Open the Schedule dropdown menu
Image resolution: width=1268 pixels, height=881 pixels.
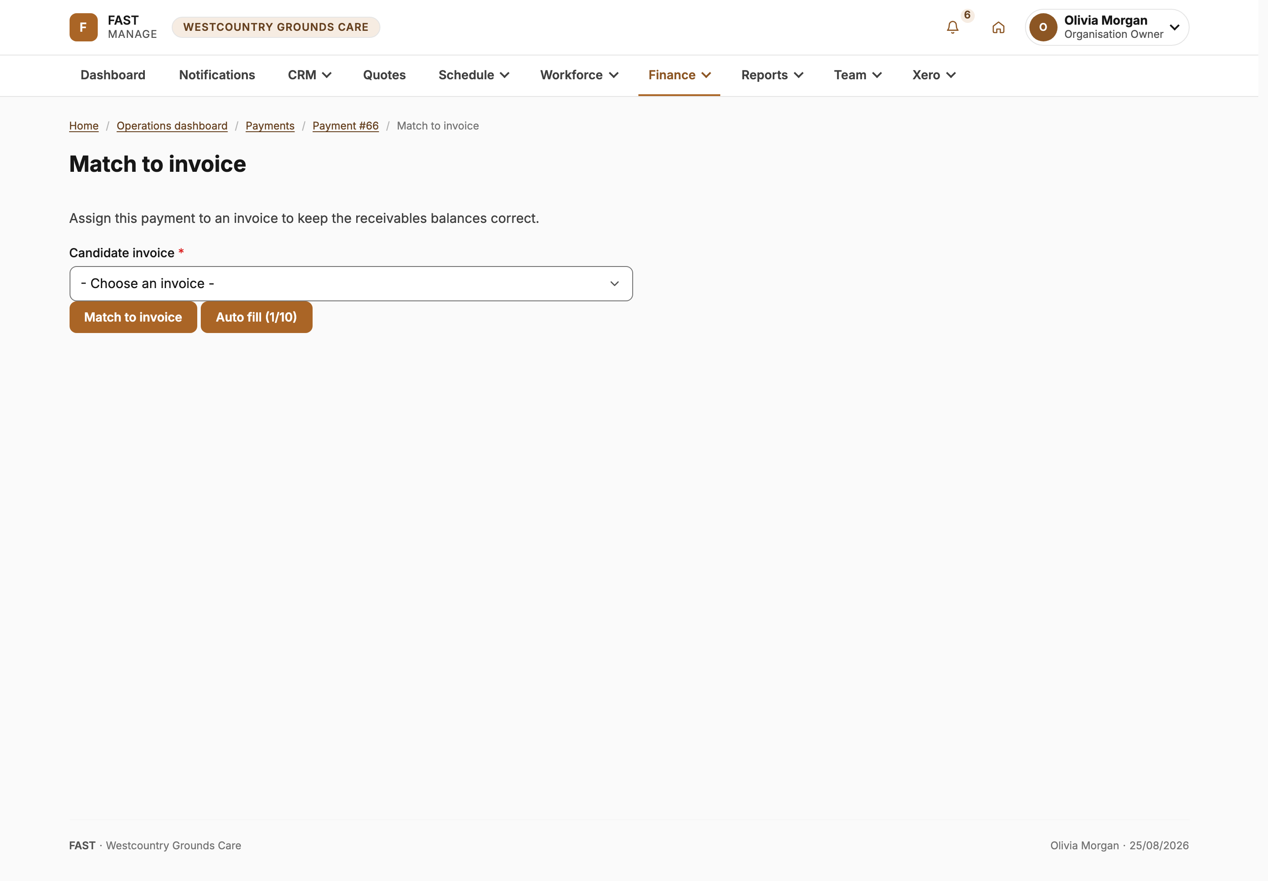point(473,75)
